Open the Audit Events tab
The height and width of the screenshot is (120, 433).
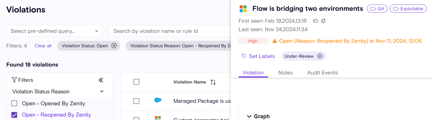click(x=322, y=73)
